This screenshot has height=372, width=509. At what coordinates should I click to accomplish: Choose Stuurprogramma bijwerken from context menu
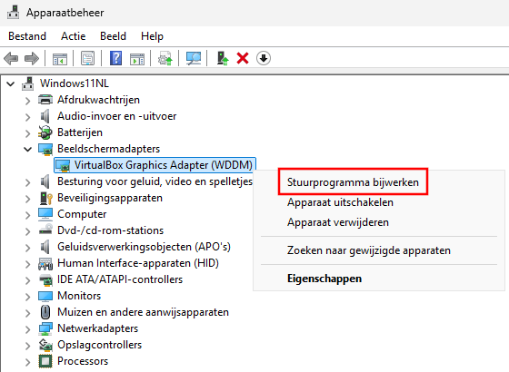point(353,182)
